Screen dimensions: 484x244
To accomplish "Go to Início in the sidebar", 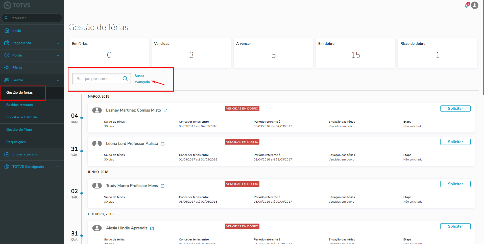I will (x=32, y=31).
